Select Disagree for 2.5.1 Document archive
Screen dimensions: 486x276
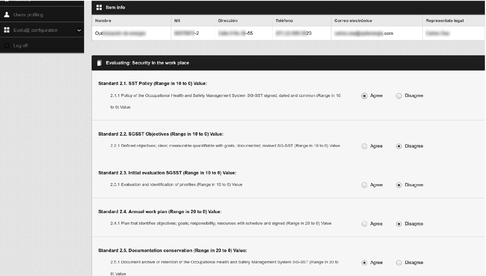(399, 263)
